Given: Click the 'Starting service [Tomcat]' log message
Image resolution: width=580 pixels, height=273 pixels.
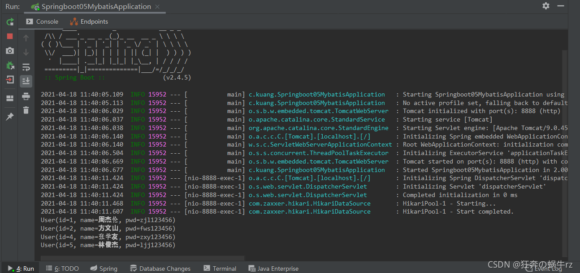Looking at the screenshot, I should point(447,119).
